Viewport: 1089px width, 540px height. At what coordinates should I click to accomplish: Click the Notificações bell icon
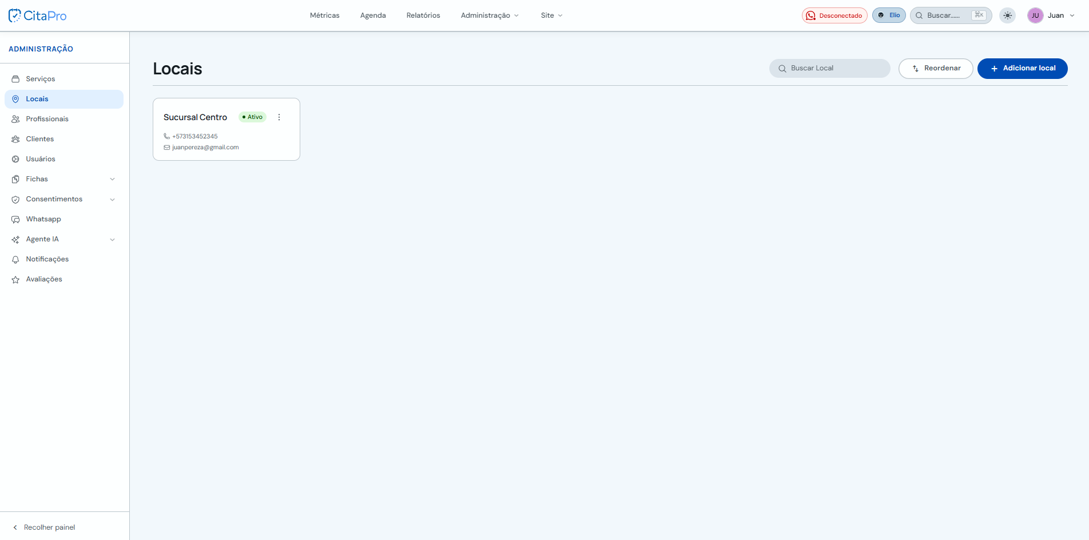(15, 260)
